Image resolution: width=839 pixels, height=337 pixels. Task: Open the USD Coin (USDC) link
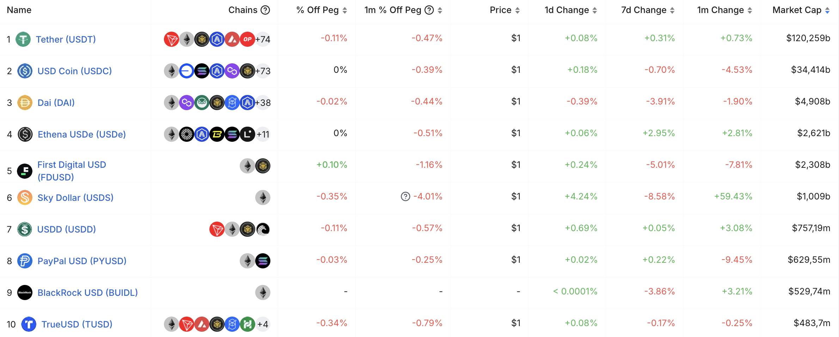pyautogui.click(x=74, y=71)
